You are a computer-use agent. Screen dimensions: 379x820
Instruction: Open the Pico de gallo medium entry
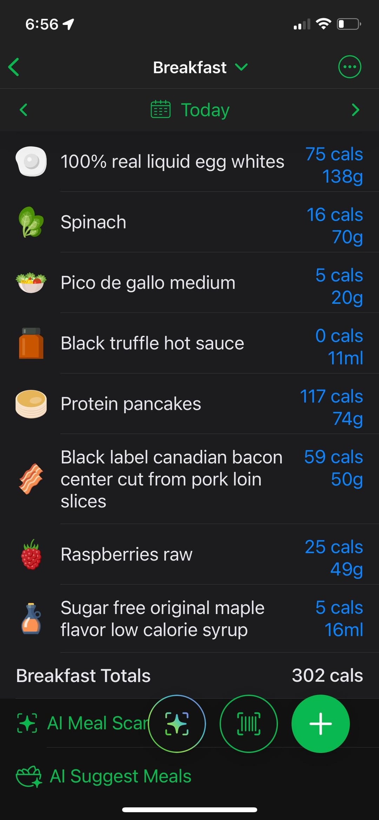tap(148, 283)
